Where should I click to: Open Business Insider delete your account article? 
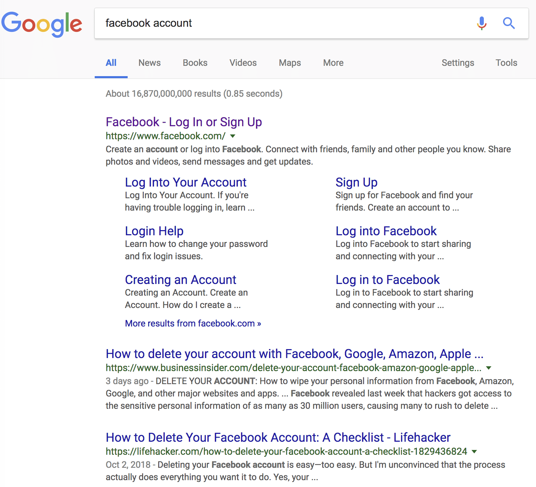(294, 354)
